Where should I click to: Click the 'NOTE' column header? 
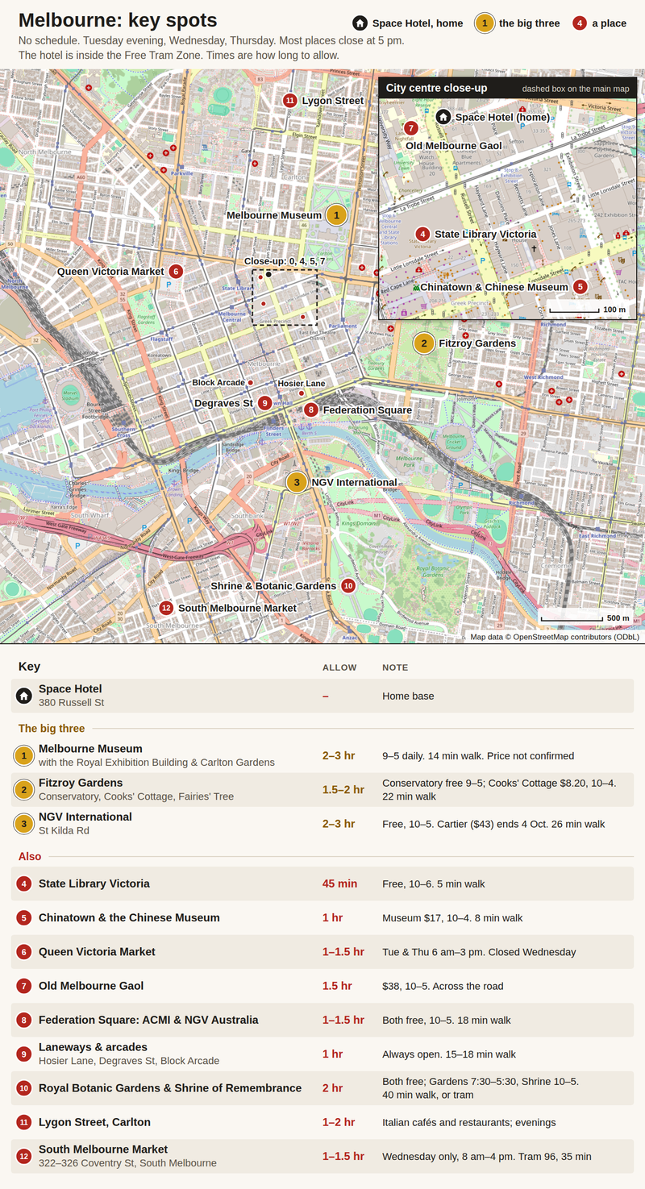coord(395,667)
